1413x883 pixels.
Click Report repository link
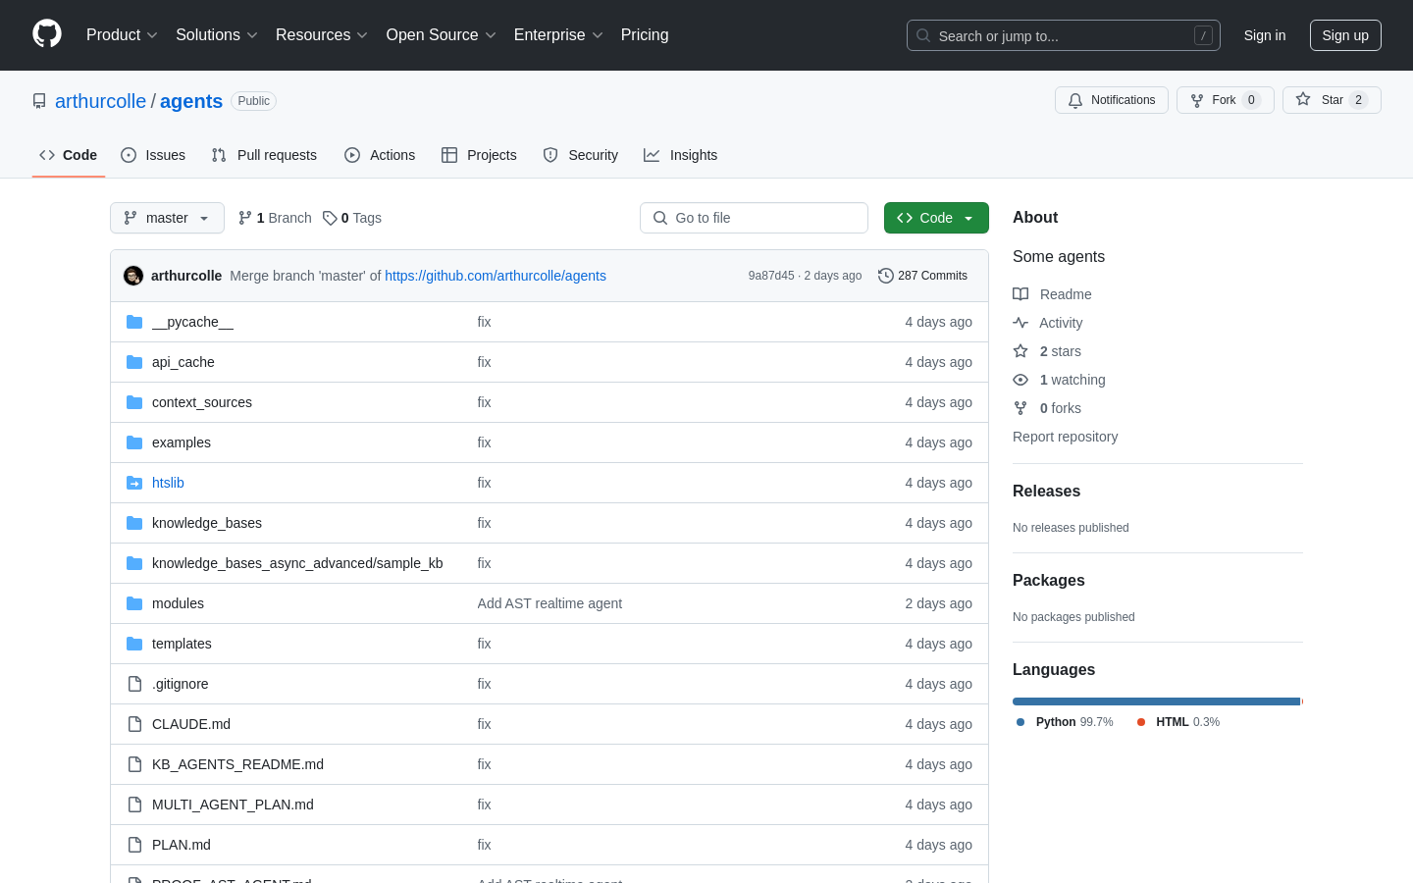[x=1065, y=437]
